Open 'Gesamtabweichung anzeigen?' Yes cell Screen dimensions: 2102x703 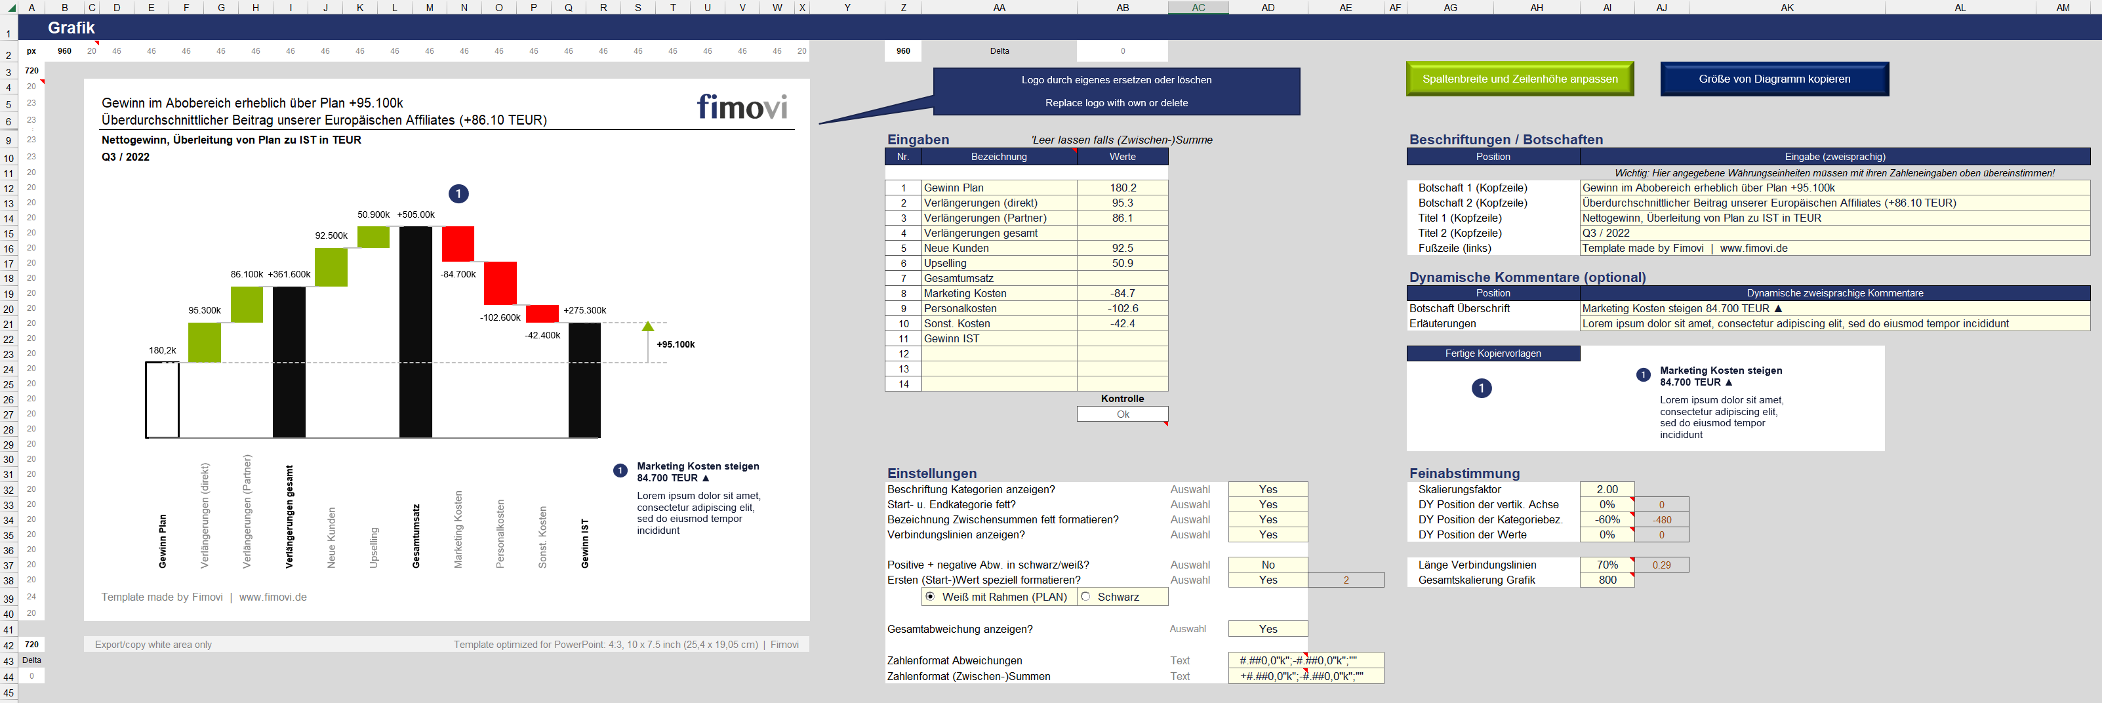(x=1268, y=629)
